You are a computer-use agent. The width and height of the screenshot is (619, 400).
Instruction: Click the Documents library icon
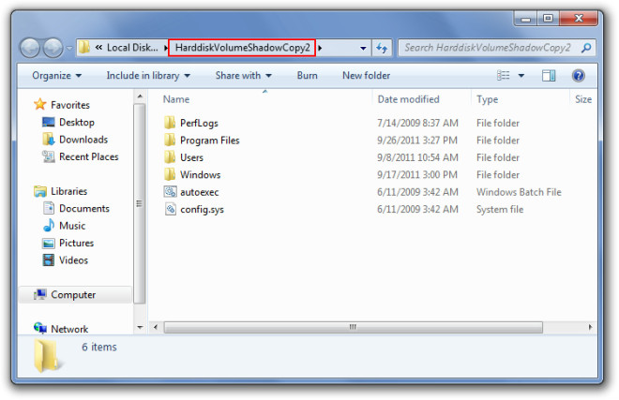(x=49, y=208)
